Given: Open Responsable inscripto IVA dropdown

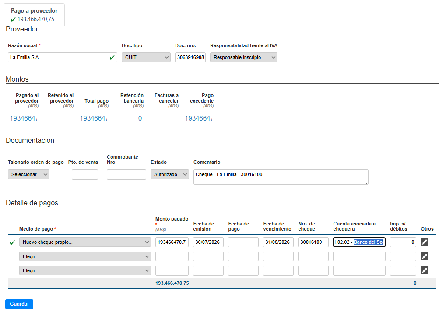Looking at the screenshot, I should tap(244, 57).
